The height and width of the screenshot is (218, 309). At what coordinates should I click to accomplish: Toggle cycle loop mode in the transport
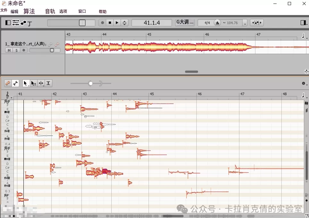pos(124,23)
